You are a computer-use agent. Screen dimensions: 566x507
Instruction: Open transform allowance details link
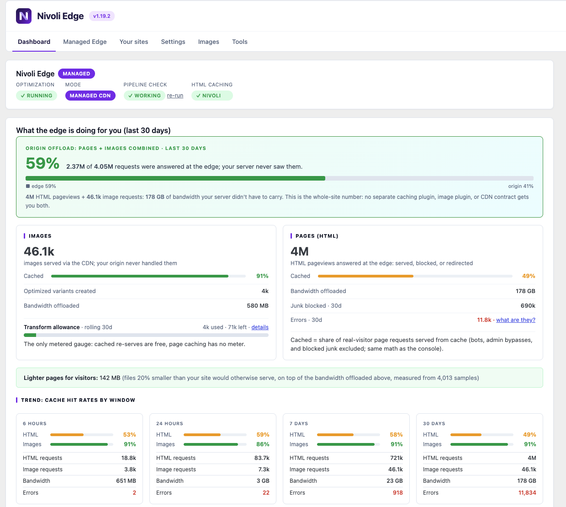tap(260, 327)
